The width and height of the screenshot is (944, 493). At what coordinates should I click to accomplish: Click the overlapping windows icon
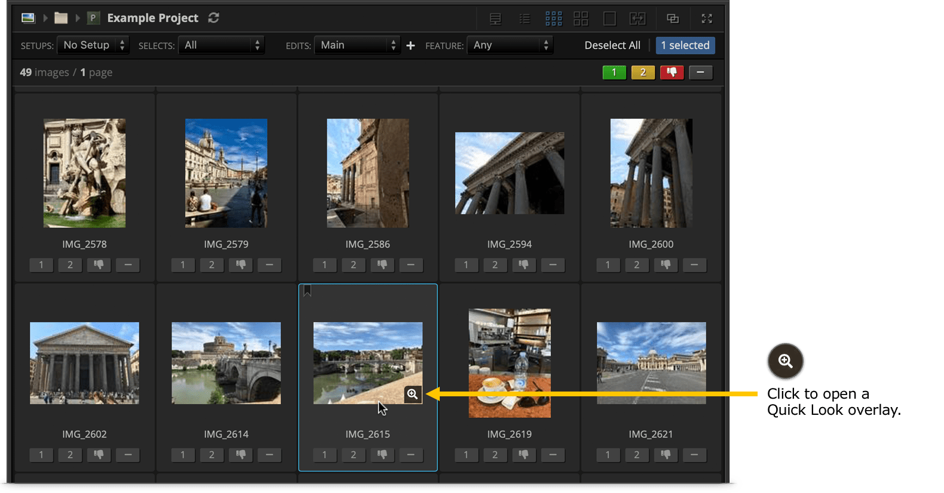coord(673,19)
